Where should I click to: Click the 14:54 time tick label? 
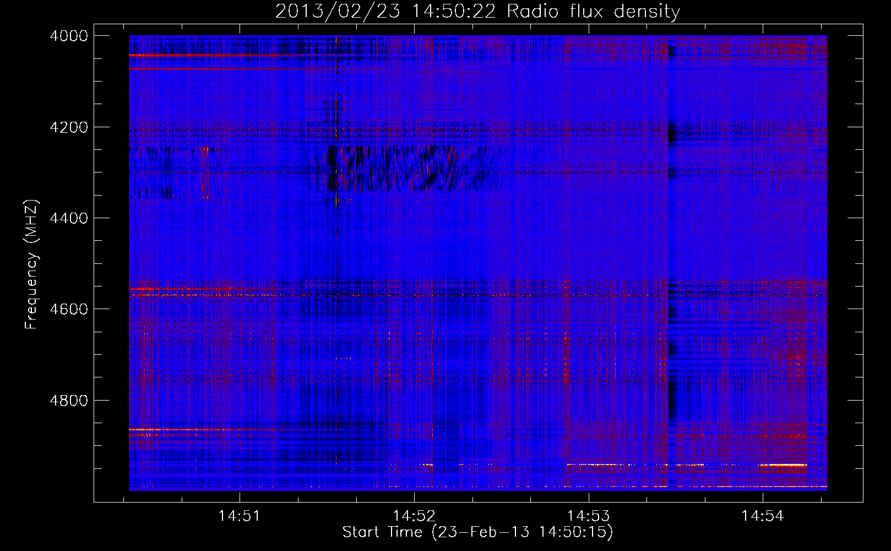(x=763, y=516)
